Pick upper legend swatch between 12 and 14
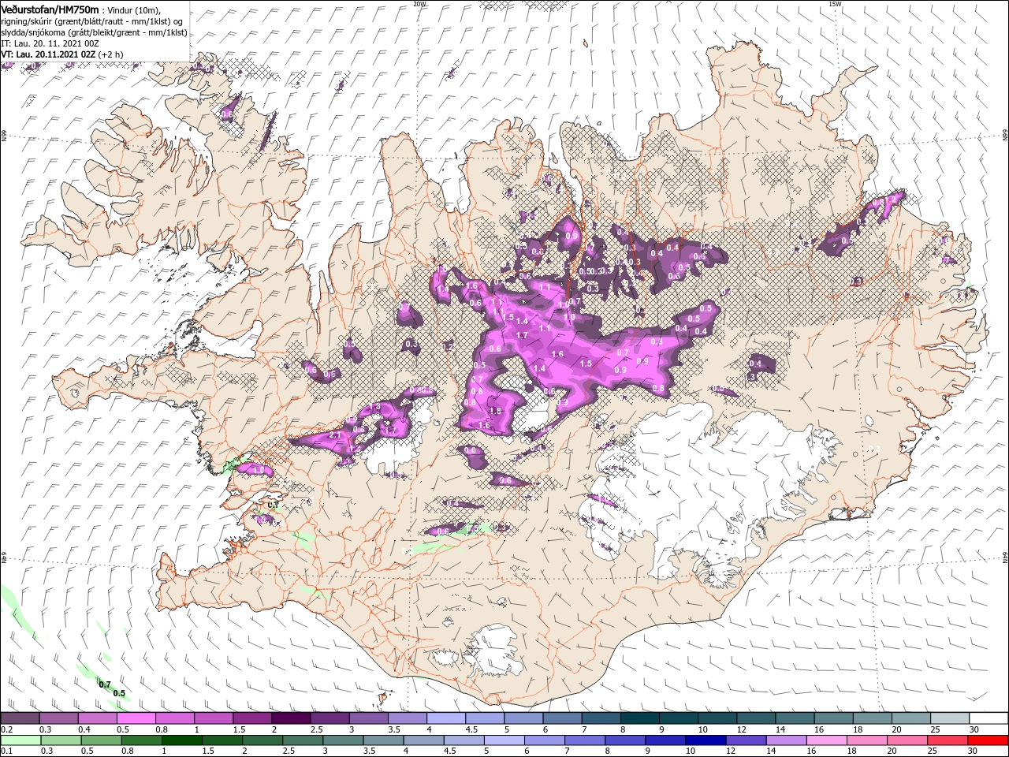The image size is (1009, 757). [756, 718]
